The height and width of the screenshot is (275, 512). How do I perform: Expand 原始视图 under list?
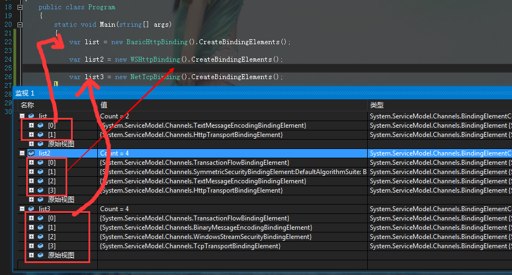(31, 144)
